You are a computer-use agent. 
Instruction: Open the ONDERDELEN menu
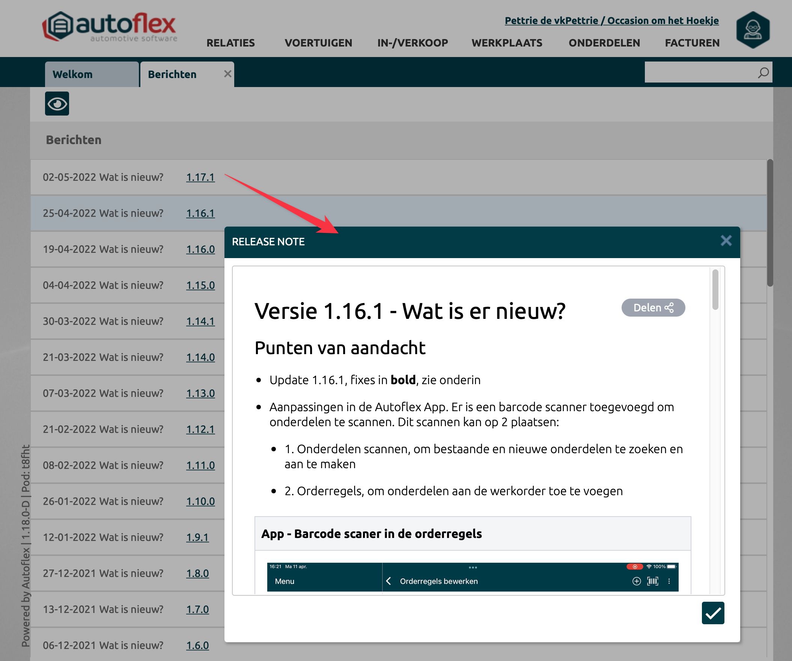coord(604,43)
